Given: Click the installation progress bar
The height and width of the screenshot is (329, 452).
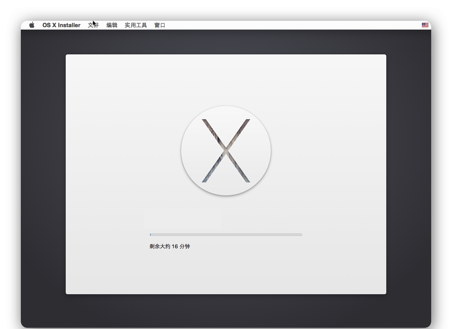Looking at the screenshot, I should [226, 235].
